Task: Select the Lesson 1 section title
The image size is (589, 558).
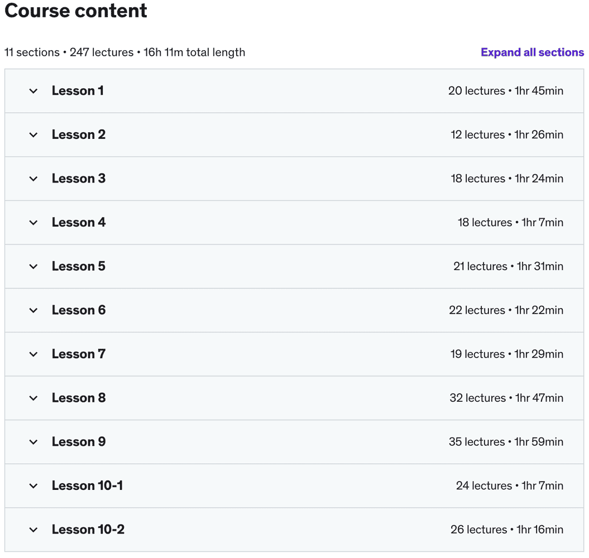Action: click(x=78, y=91)
